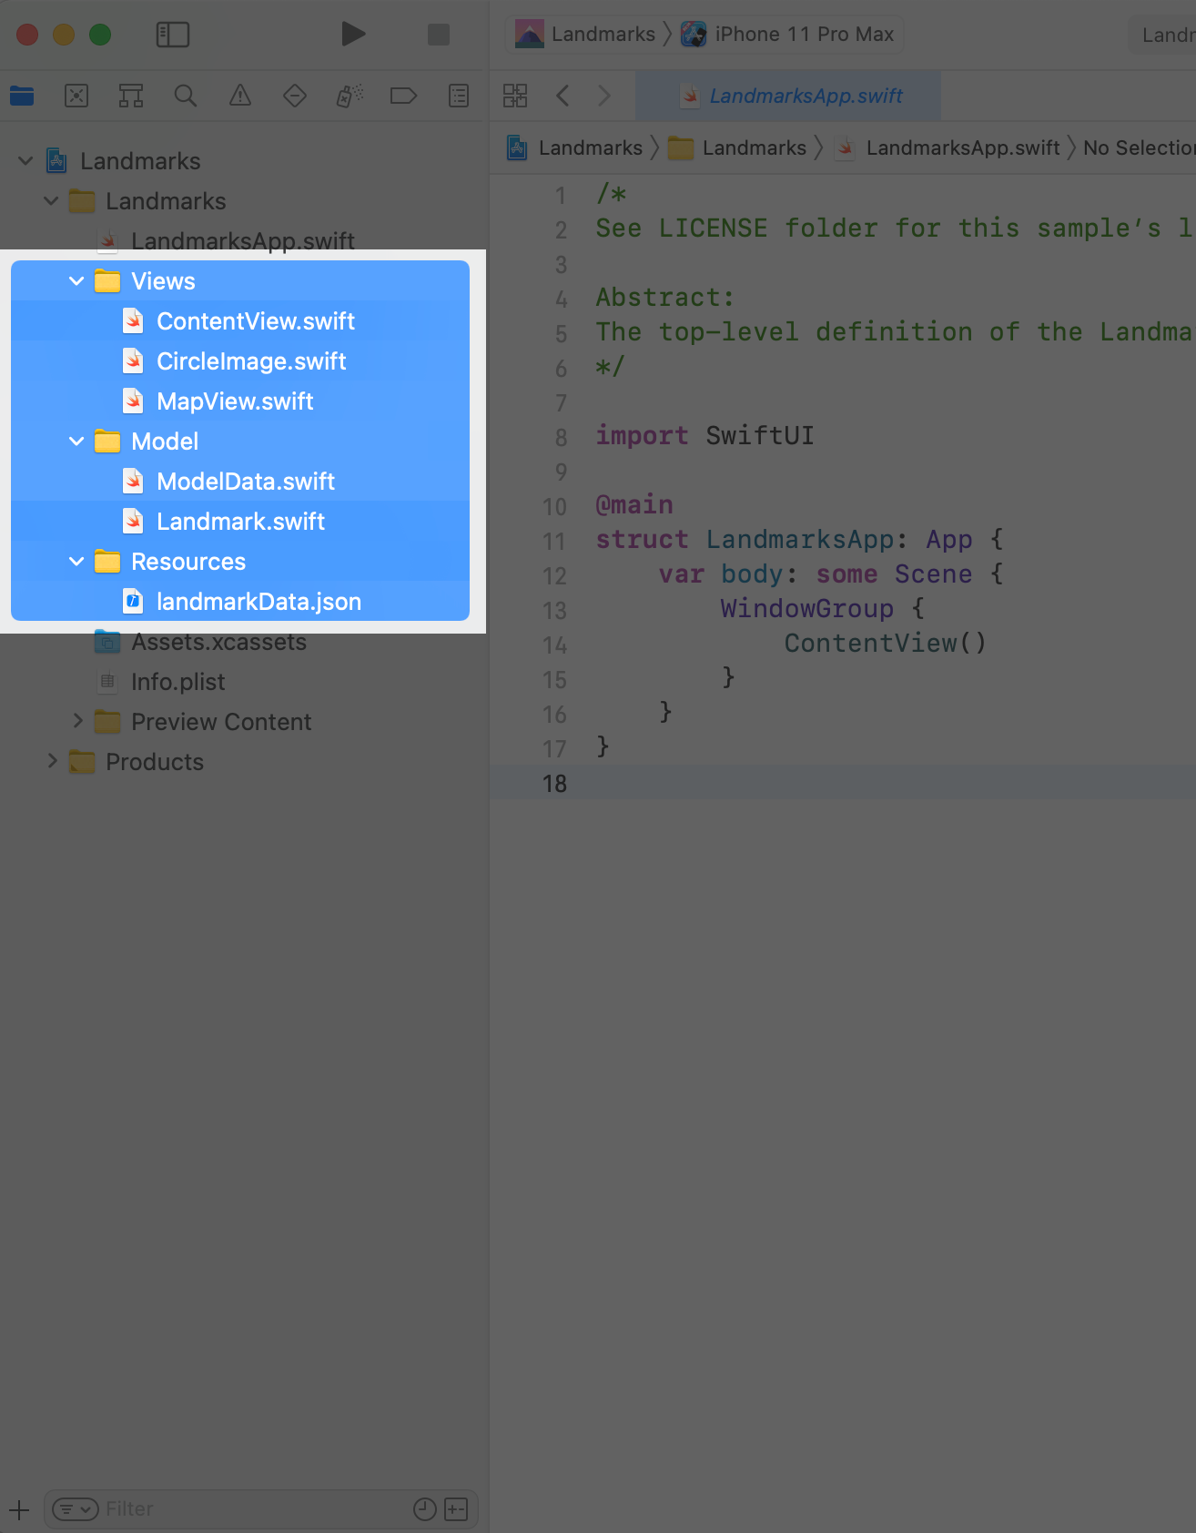
Task: Expand the Preview Content folder
Action: (x=76, y=722)
